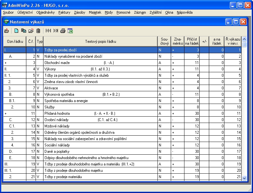
Task: Click the Ozn.řádku column header
Action: [15, 42]
